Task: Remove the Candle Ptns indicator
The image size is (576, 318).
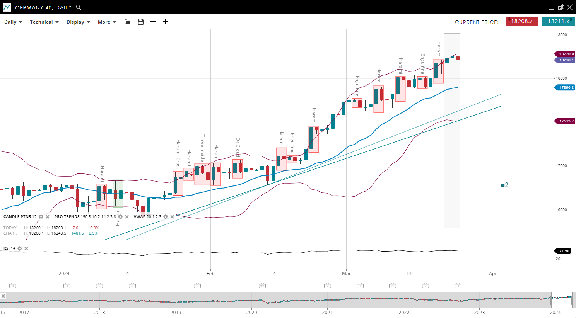Action: 48,217
